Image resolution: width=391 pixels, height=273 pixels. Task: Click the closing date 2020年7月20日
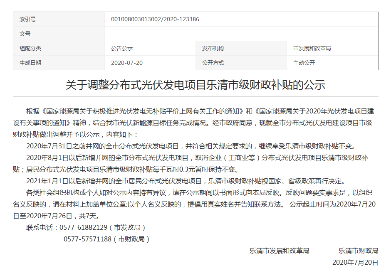tap(355, 263)
